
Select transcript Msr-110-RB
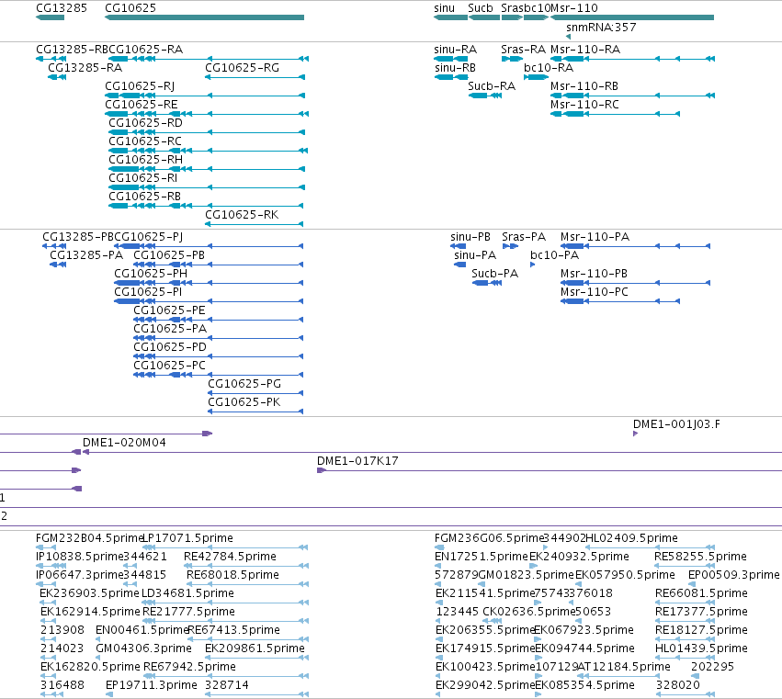[632, 96]
